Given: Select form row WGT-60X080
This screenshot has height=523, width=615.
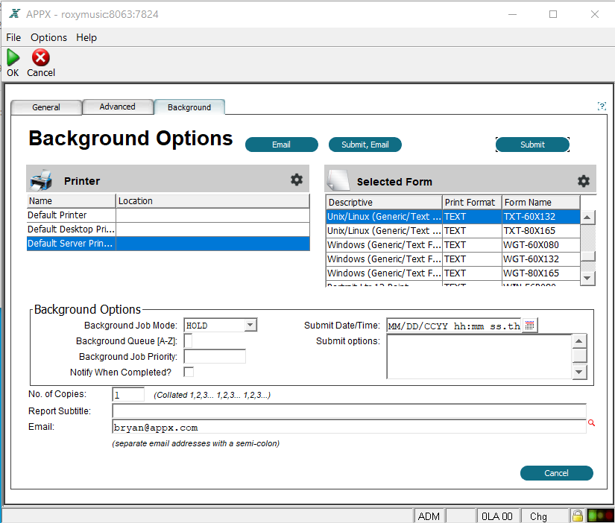Looking at the screenshot, I should pos(453,244).
